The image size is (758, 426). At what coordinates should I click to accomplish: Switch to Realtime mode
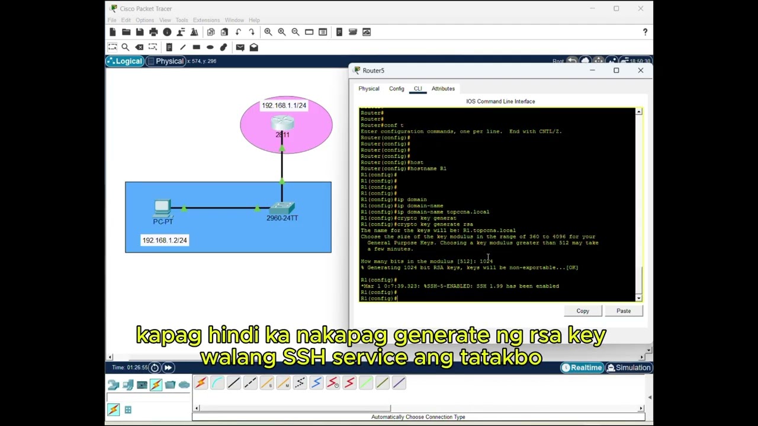(x=582, y=367)
